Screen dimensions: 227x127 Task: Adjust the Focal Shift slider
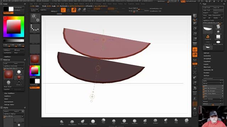tap(139, 8)
